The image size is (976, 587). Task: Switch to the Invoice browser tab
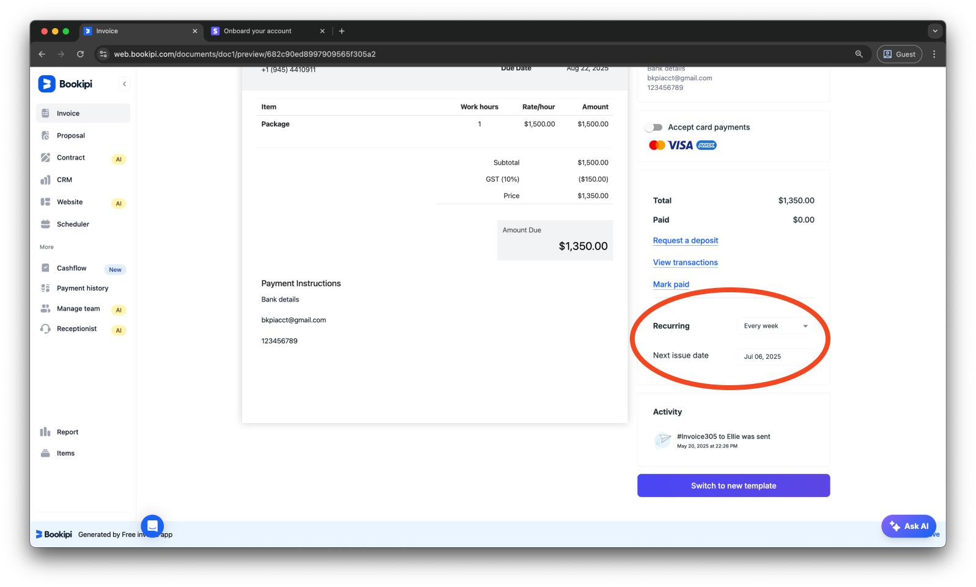[x=141, y=31]
